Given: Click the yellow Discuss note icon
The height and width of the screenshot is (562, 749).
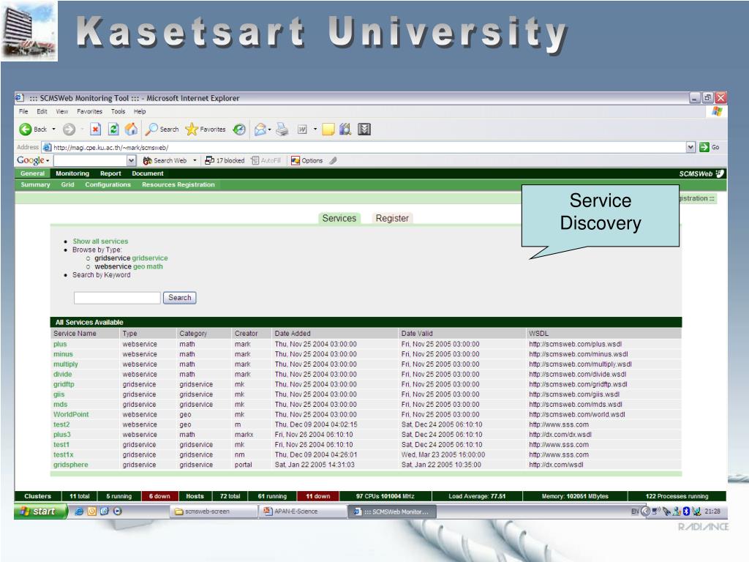Looking at the screenshot, I should click(x=328, y=129).
